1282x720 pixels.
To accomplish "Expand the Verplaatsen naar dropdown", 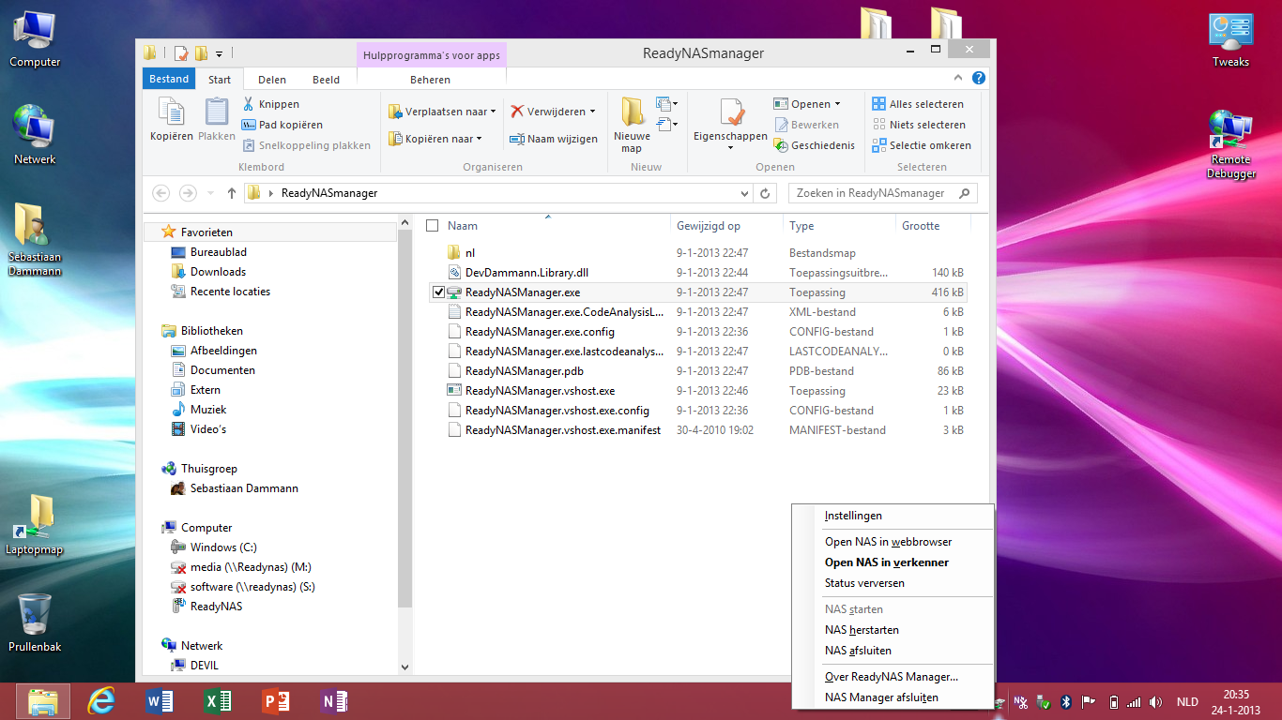I will coord(494,112).
